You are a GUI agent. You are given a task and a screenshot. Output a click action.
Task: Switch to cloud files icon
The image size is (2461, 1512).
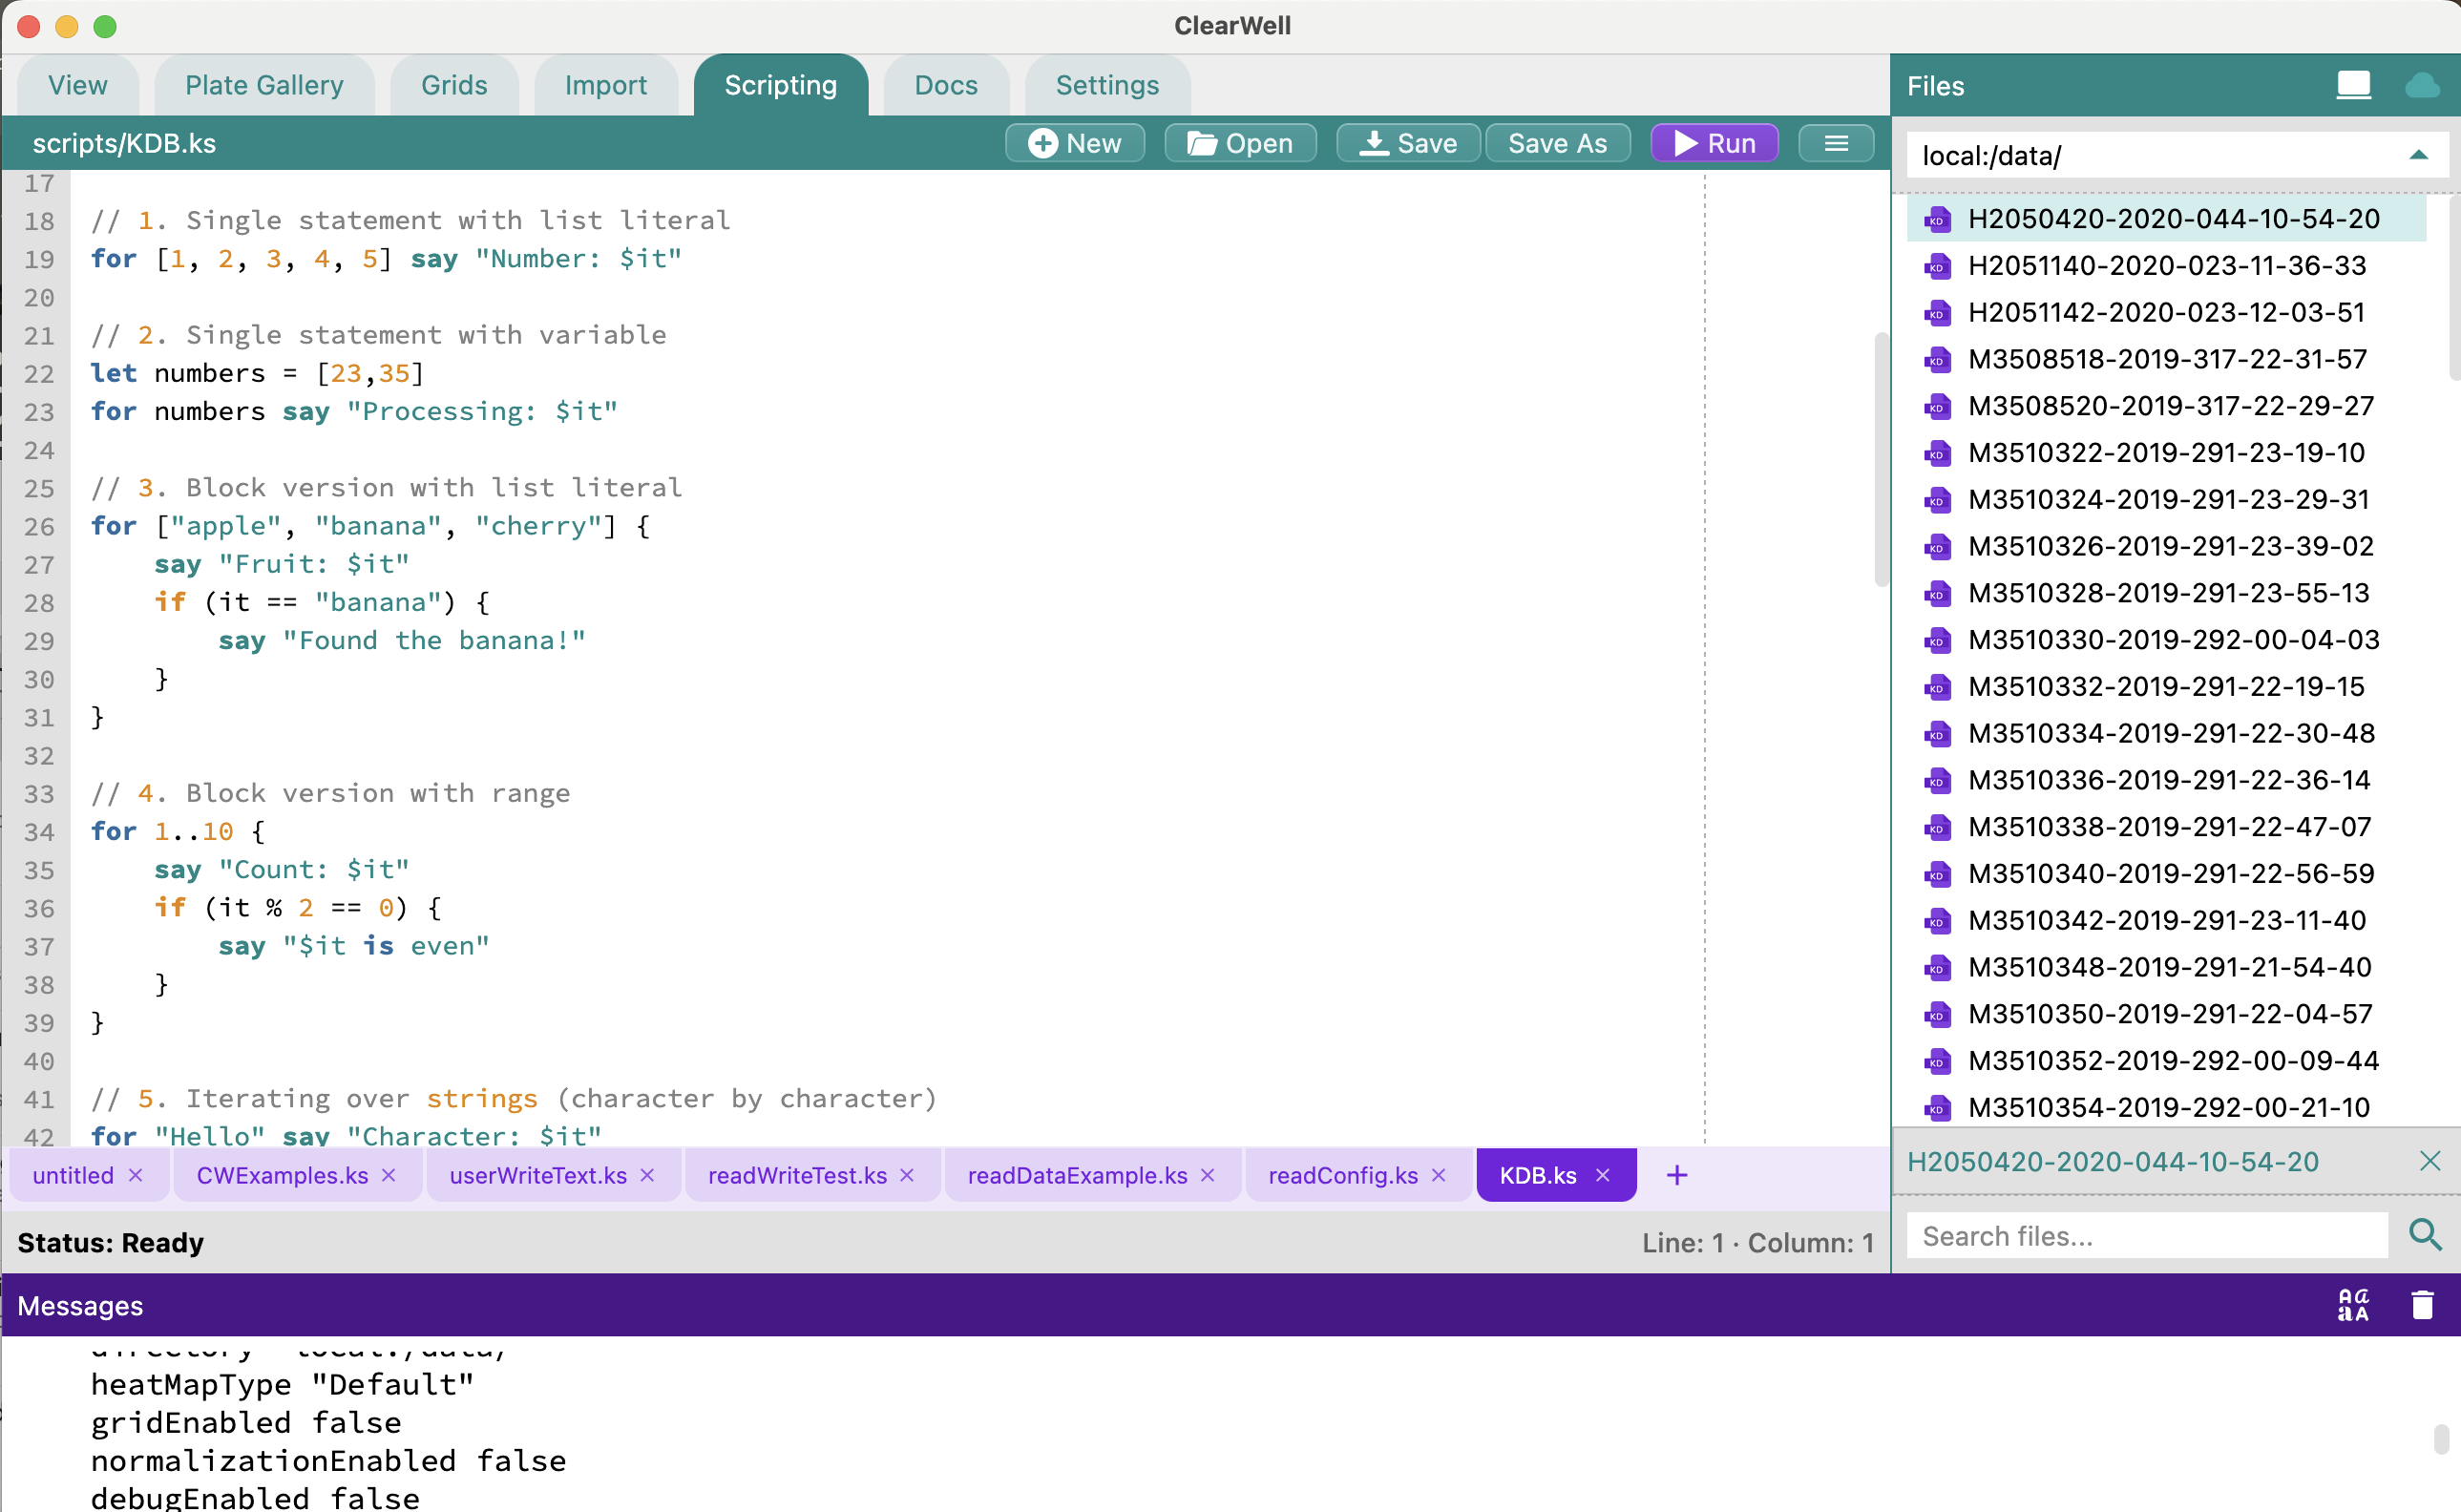click(x=2421, y=85)
